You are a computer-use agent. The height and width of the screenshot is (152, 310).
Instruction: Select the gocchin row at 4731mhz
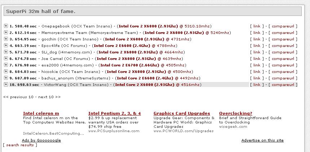[x=101, y=39]
